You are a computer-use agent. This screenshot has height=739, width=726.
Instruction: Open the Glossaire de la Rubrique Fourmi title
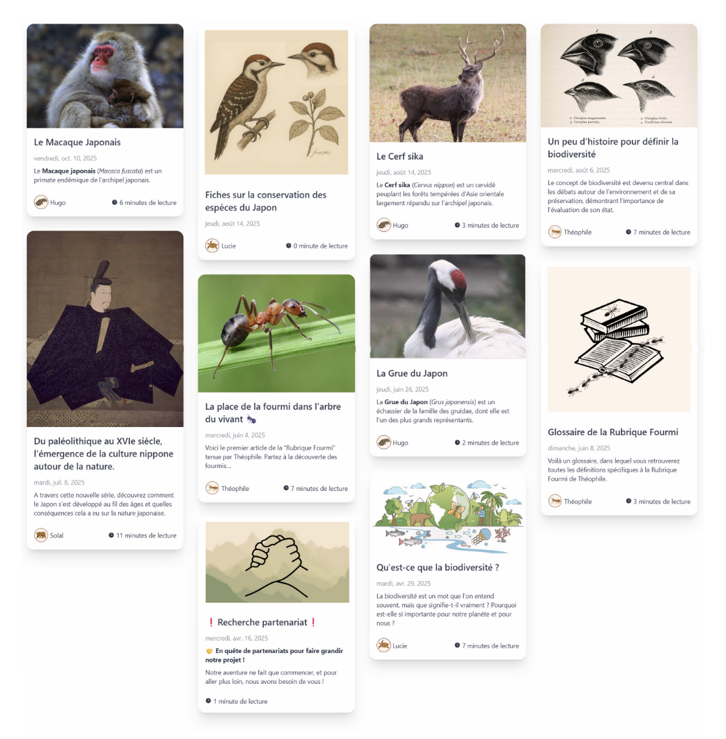(x=613, y=432)
